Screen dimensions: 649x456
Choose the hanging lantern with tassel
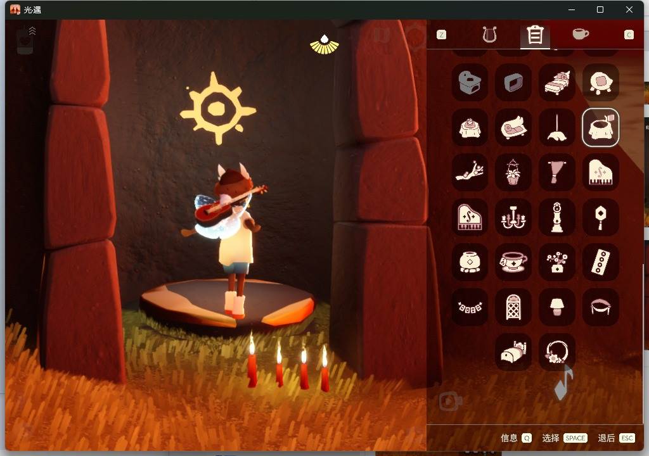[x=601, y=217]
